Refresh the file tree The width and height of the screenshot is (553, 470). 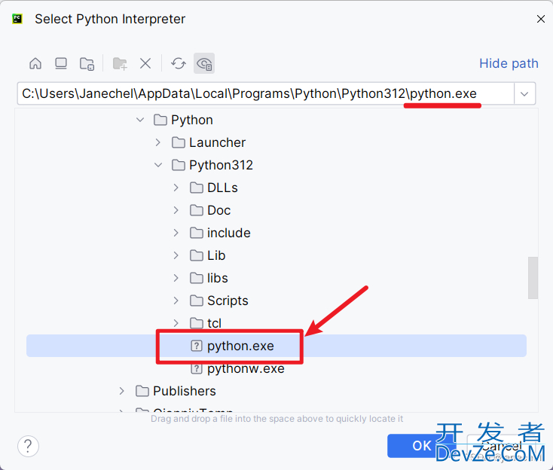[179, 64]
